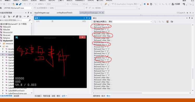
Task: Select libbox2d project in Solution Explorer
Action: [x=7, y=27]
